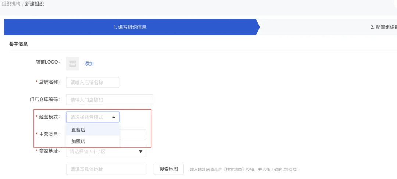Click the 门店仓库编码 input box
The width and height of the screenshot is (397, 179).
coord(109,100)
